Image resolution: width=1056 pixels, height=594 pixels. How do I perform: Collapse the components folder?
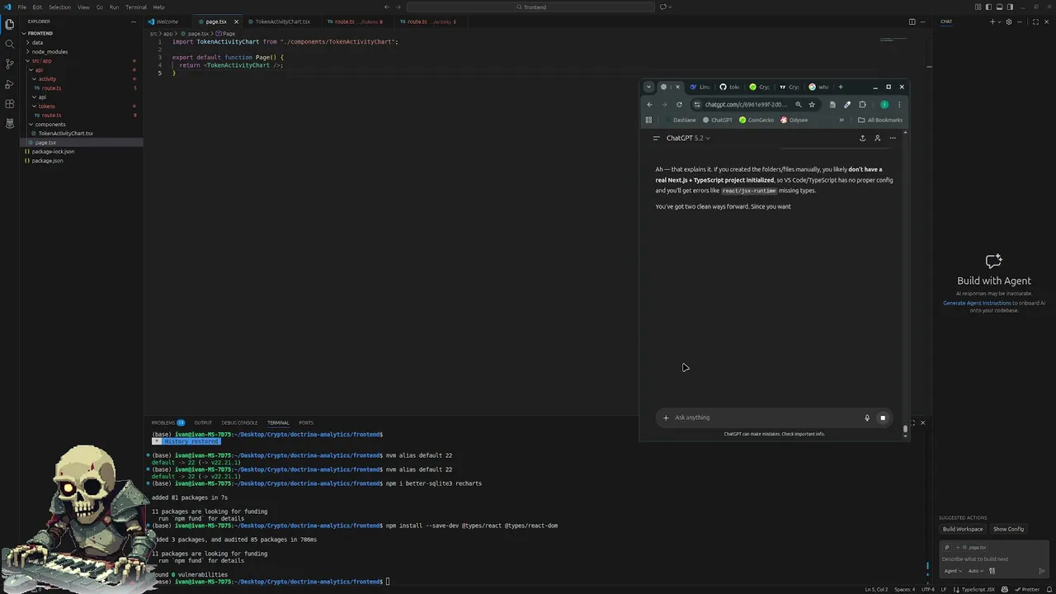pos(49,124)
